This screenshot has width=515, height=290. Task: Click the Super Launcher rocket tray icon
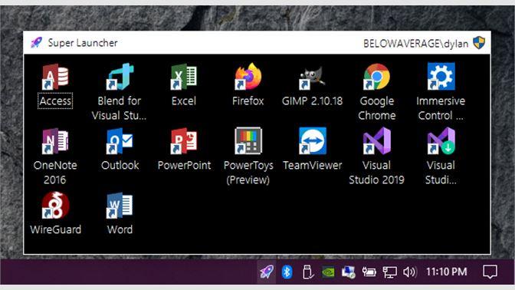tap(267, 272)
